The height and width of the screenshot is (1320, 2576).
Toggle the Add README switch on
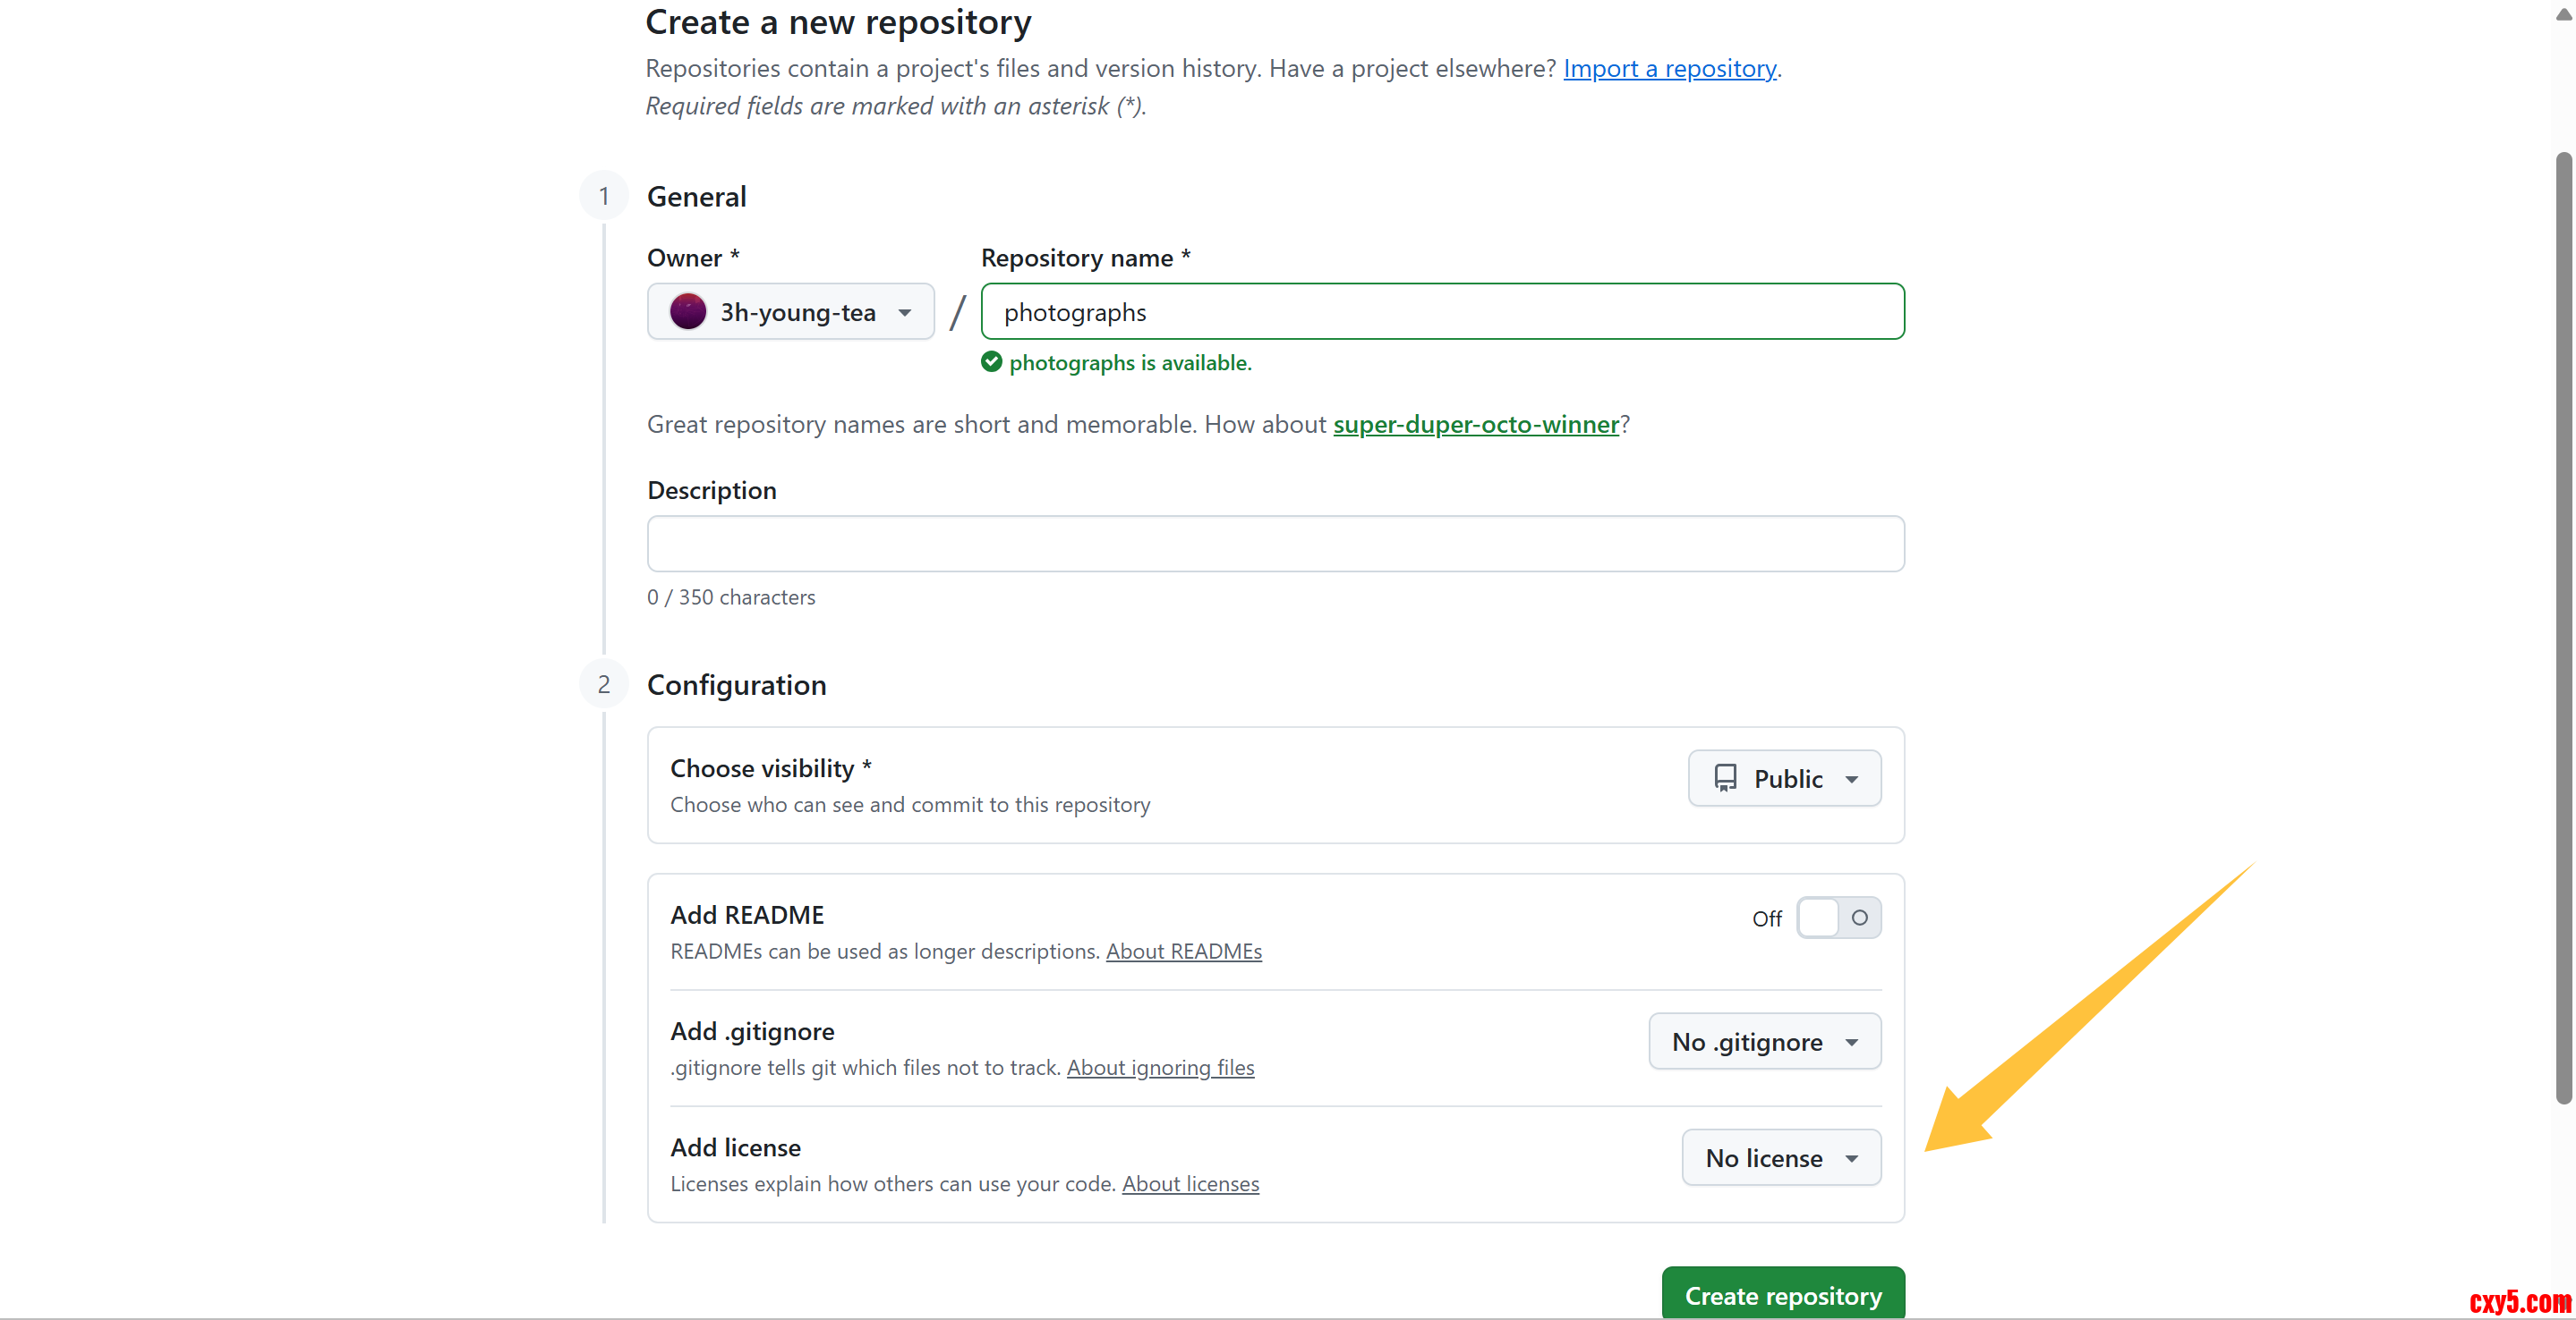[1838, 918]
